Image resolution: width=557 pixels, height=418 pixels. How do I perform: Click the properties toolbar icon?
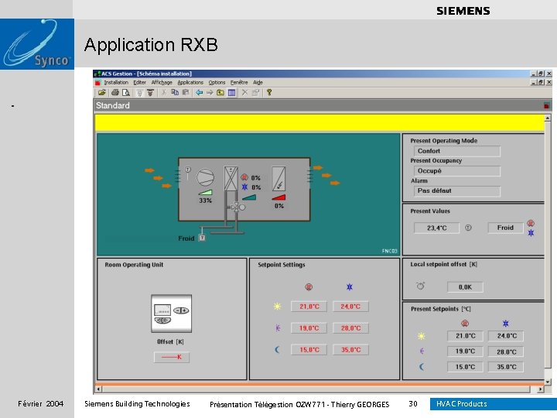click(x=255, y=93)
